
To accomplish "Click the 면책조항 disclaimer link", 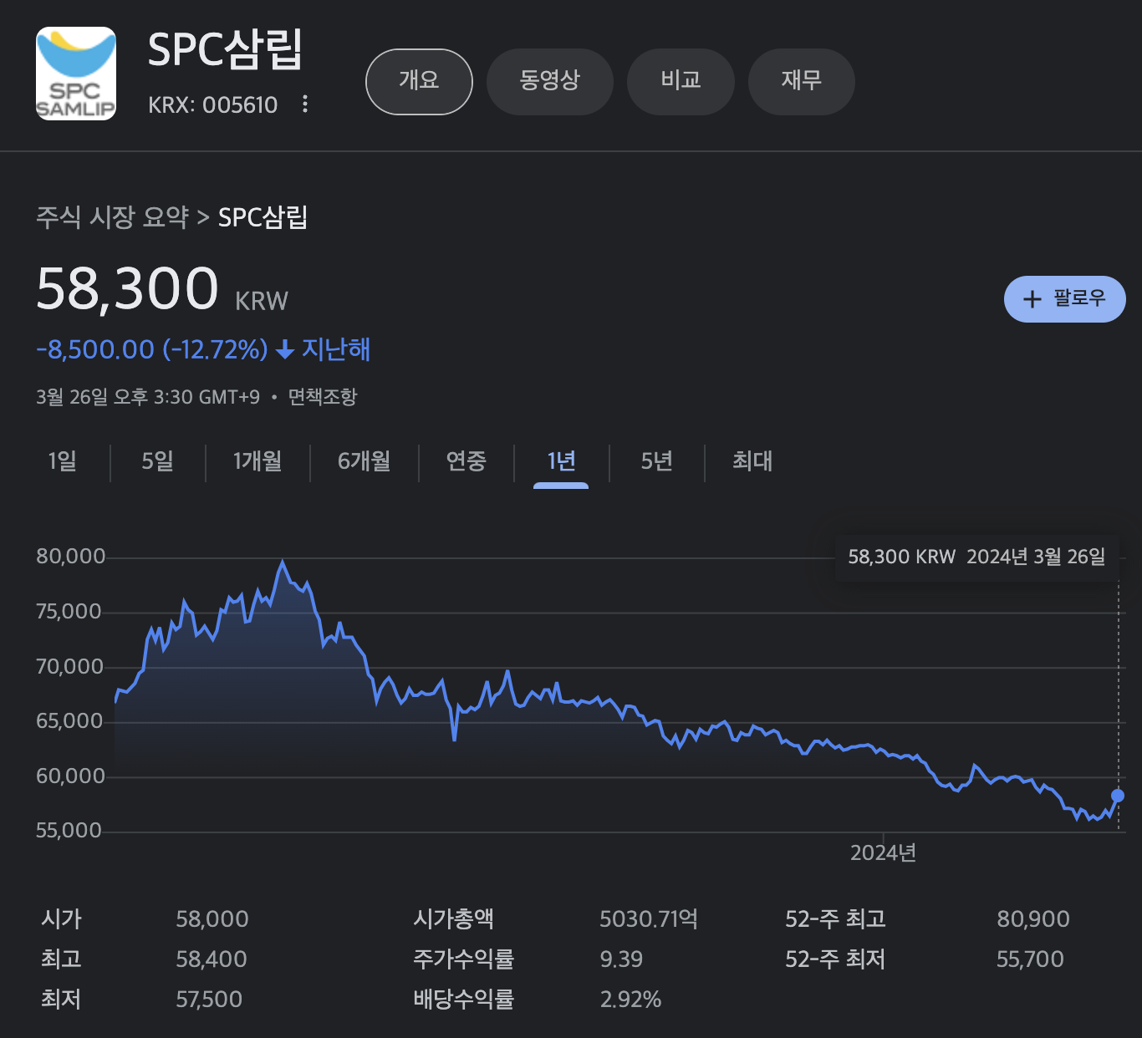I will tap(323, 397).
